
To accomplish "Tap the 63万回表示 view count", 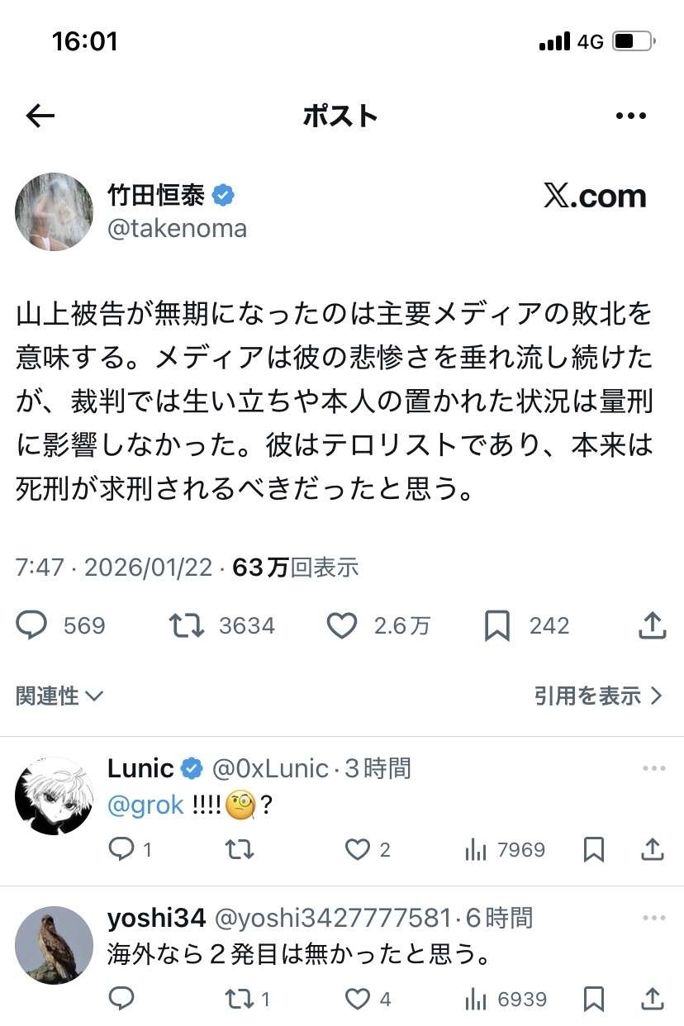I will click(x=296, y=568).
